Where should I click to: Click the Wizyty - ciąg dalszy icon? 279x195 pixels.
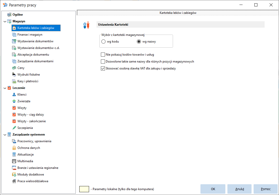(x=14, y=115)
